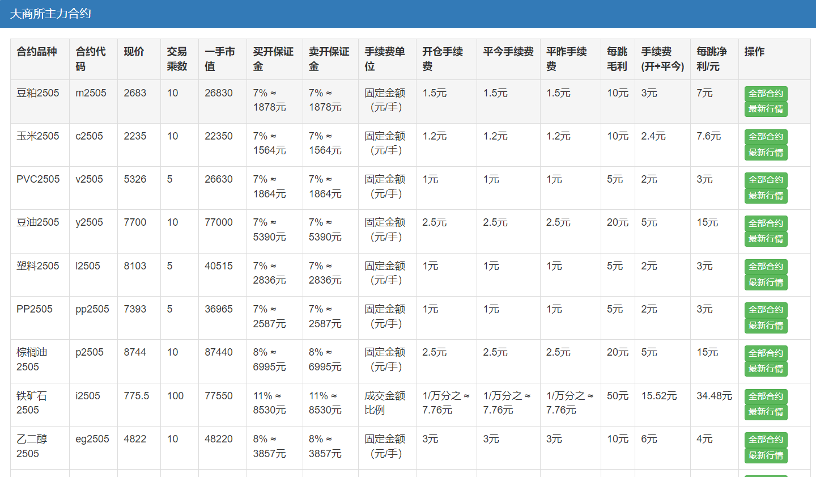
Task: Click 全部合约 in 乙二醇2505 row
Action: point(766,440)
